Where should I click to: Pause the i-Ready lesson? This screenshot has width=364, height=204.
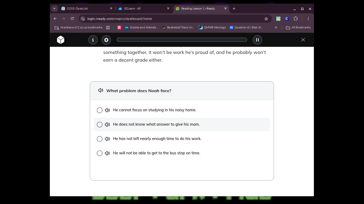pos(257,40)
